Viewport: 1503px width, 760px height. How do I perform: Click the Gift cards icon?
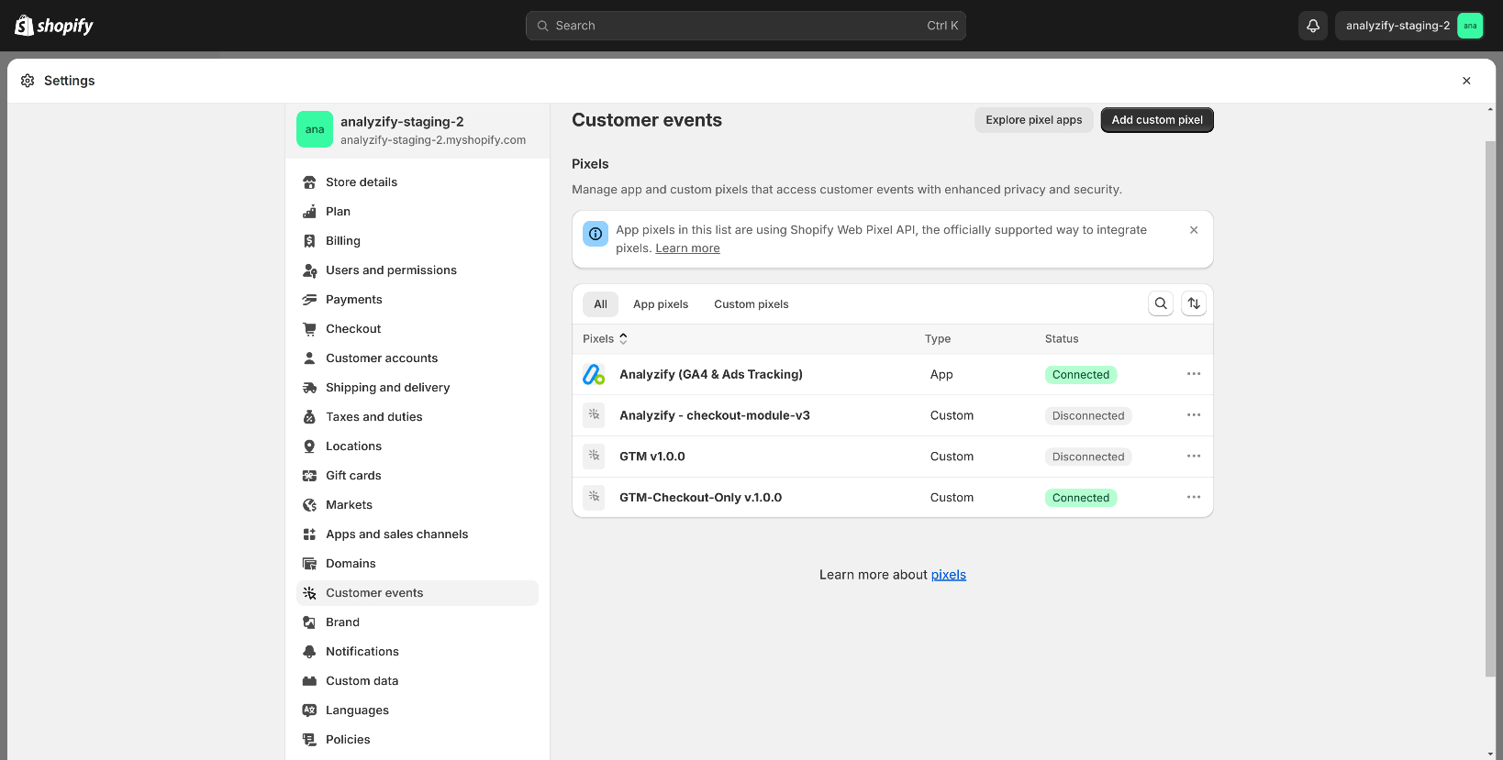[309, 476]
